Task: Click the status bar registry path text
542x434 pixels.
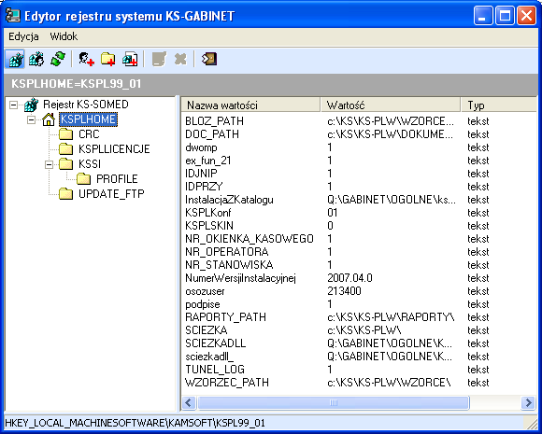Action: pyautogui.click(x=135, y=423)
